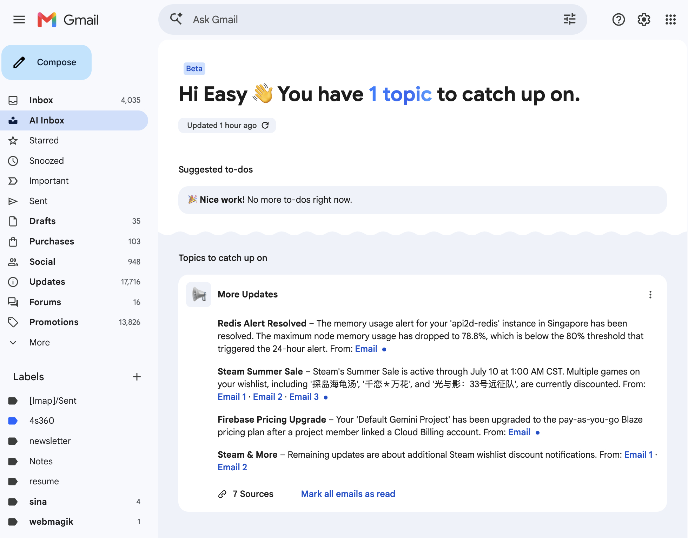Open the Support help icon
The height and width of the screenshot is (538, 688).
click(x=618, y=20)
